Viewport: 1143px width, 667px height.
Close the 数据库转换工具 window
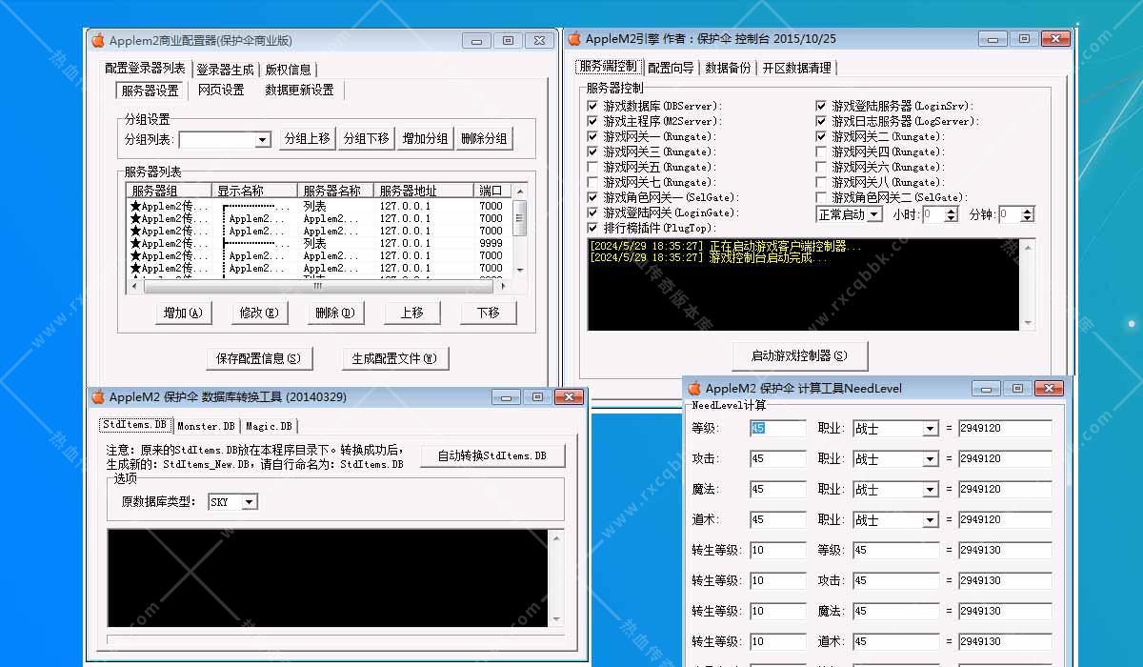[569, 396]
